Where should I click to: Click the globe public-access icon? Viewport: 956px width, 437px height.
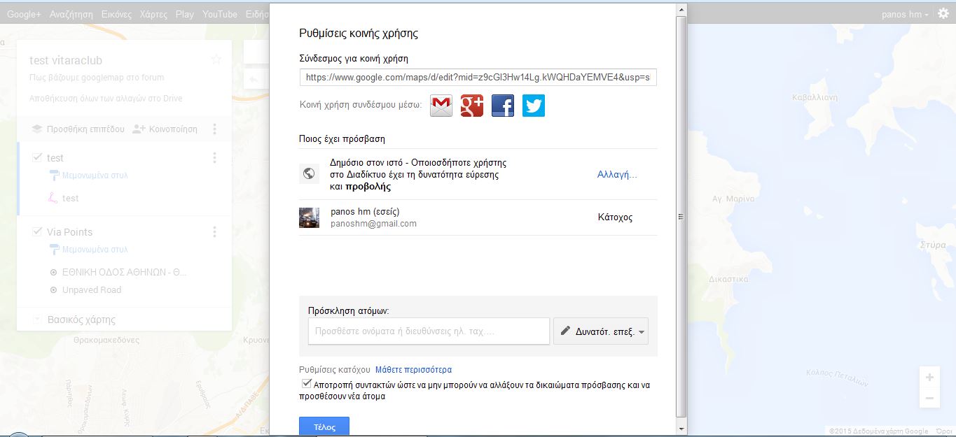click(309, 173)
